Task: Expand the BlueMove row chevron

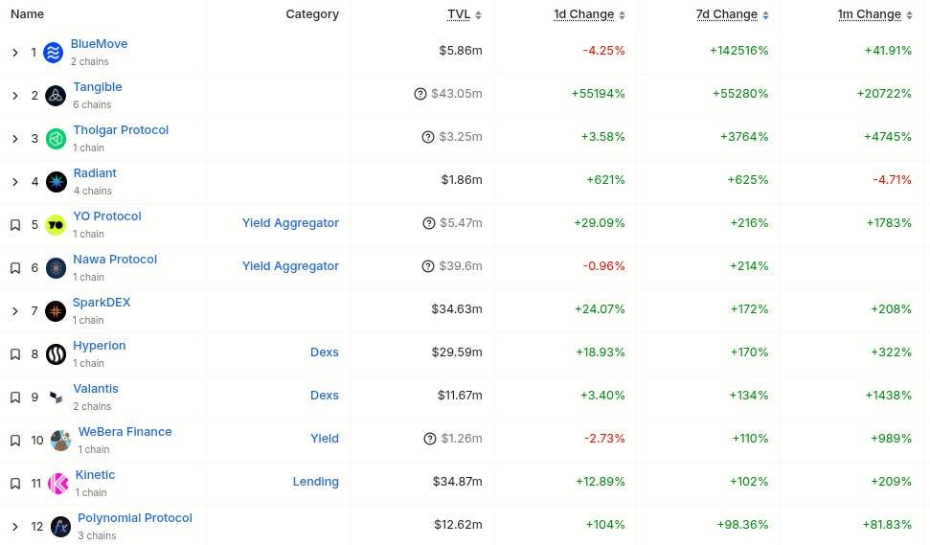Action: [15, 53]
